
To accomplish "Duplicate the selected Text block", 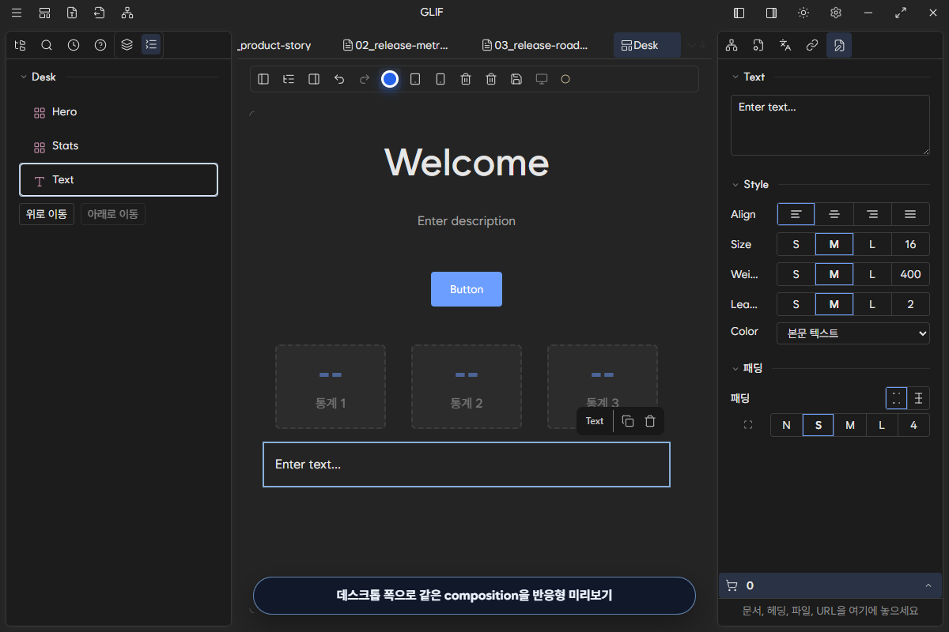I will coord(628,421).
